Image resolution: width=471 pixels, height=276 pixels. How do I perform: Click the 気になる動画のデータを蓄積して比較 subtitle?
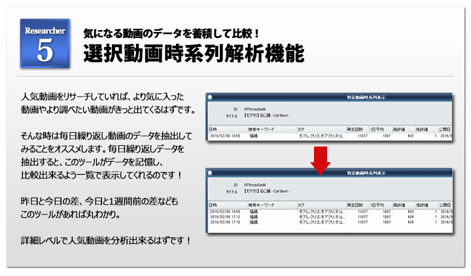(x=171, y=33)
